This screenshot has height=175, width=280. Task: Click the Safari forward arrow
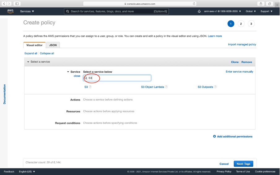(x=9, y=4)
